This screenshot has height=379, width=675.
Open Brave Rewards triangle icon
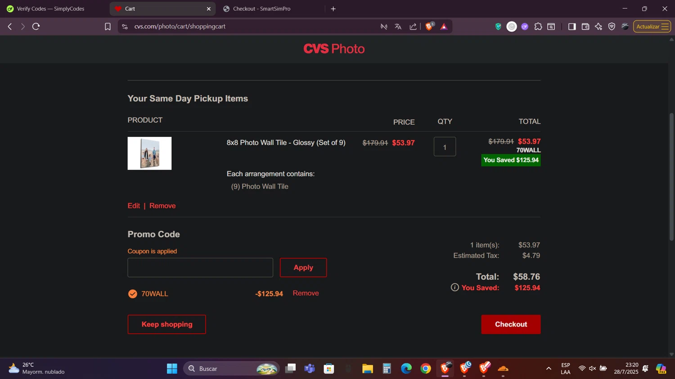[444, 26]
